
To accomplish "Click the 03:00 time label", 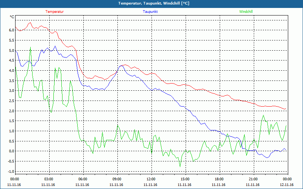I will pos(48,179).
